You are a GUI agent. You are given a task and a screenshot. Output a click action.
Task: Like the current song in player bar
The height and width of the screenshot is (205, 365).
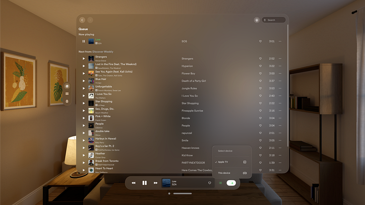[209, 183]
